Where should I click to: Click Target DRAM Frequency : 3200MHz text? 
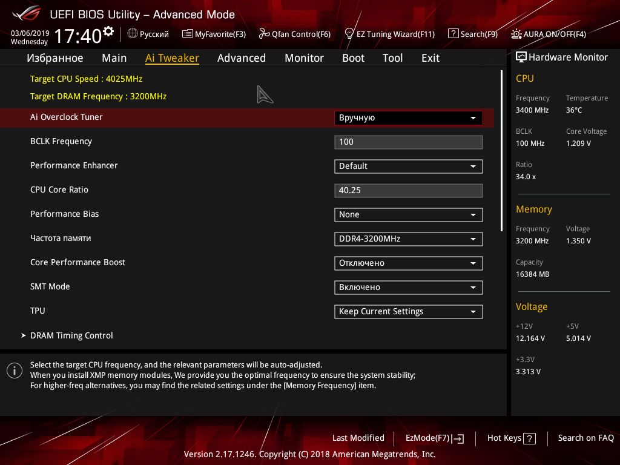(99, 96)
